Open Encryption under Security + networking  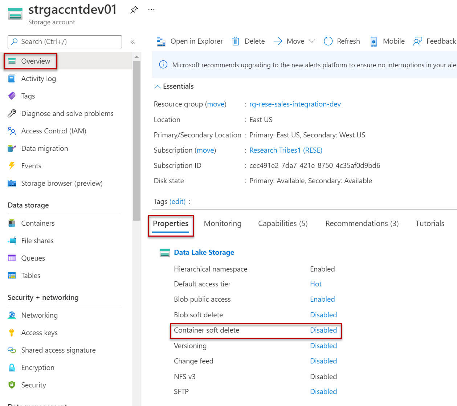coord(37,367)
